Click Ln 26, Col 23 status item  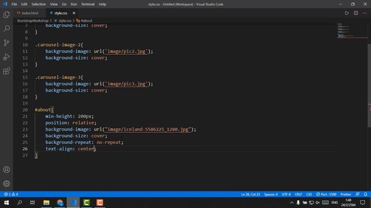(x=250, y=194)
